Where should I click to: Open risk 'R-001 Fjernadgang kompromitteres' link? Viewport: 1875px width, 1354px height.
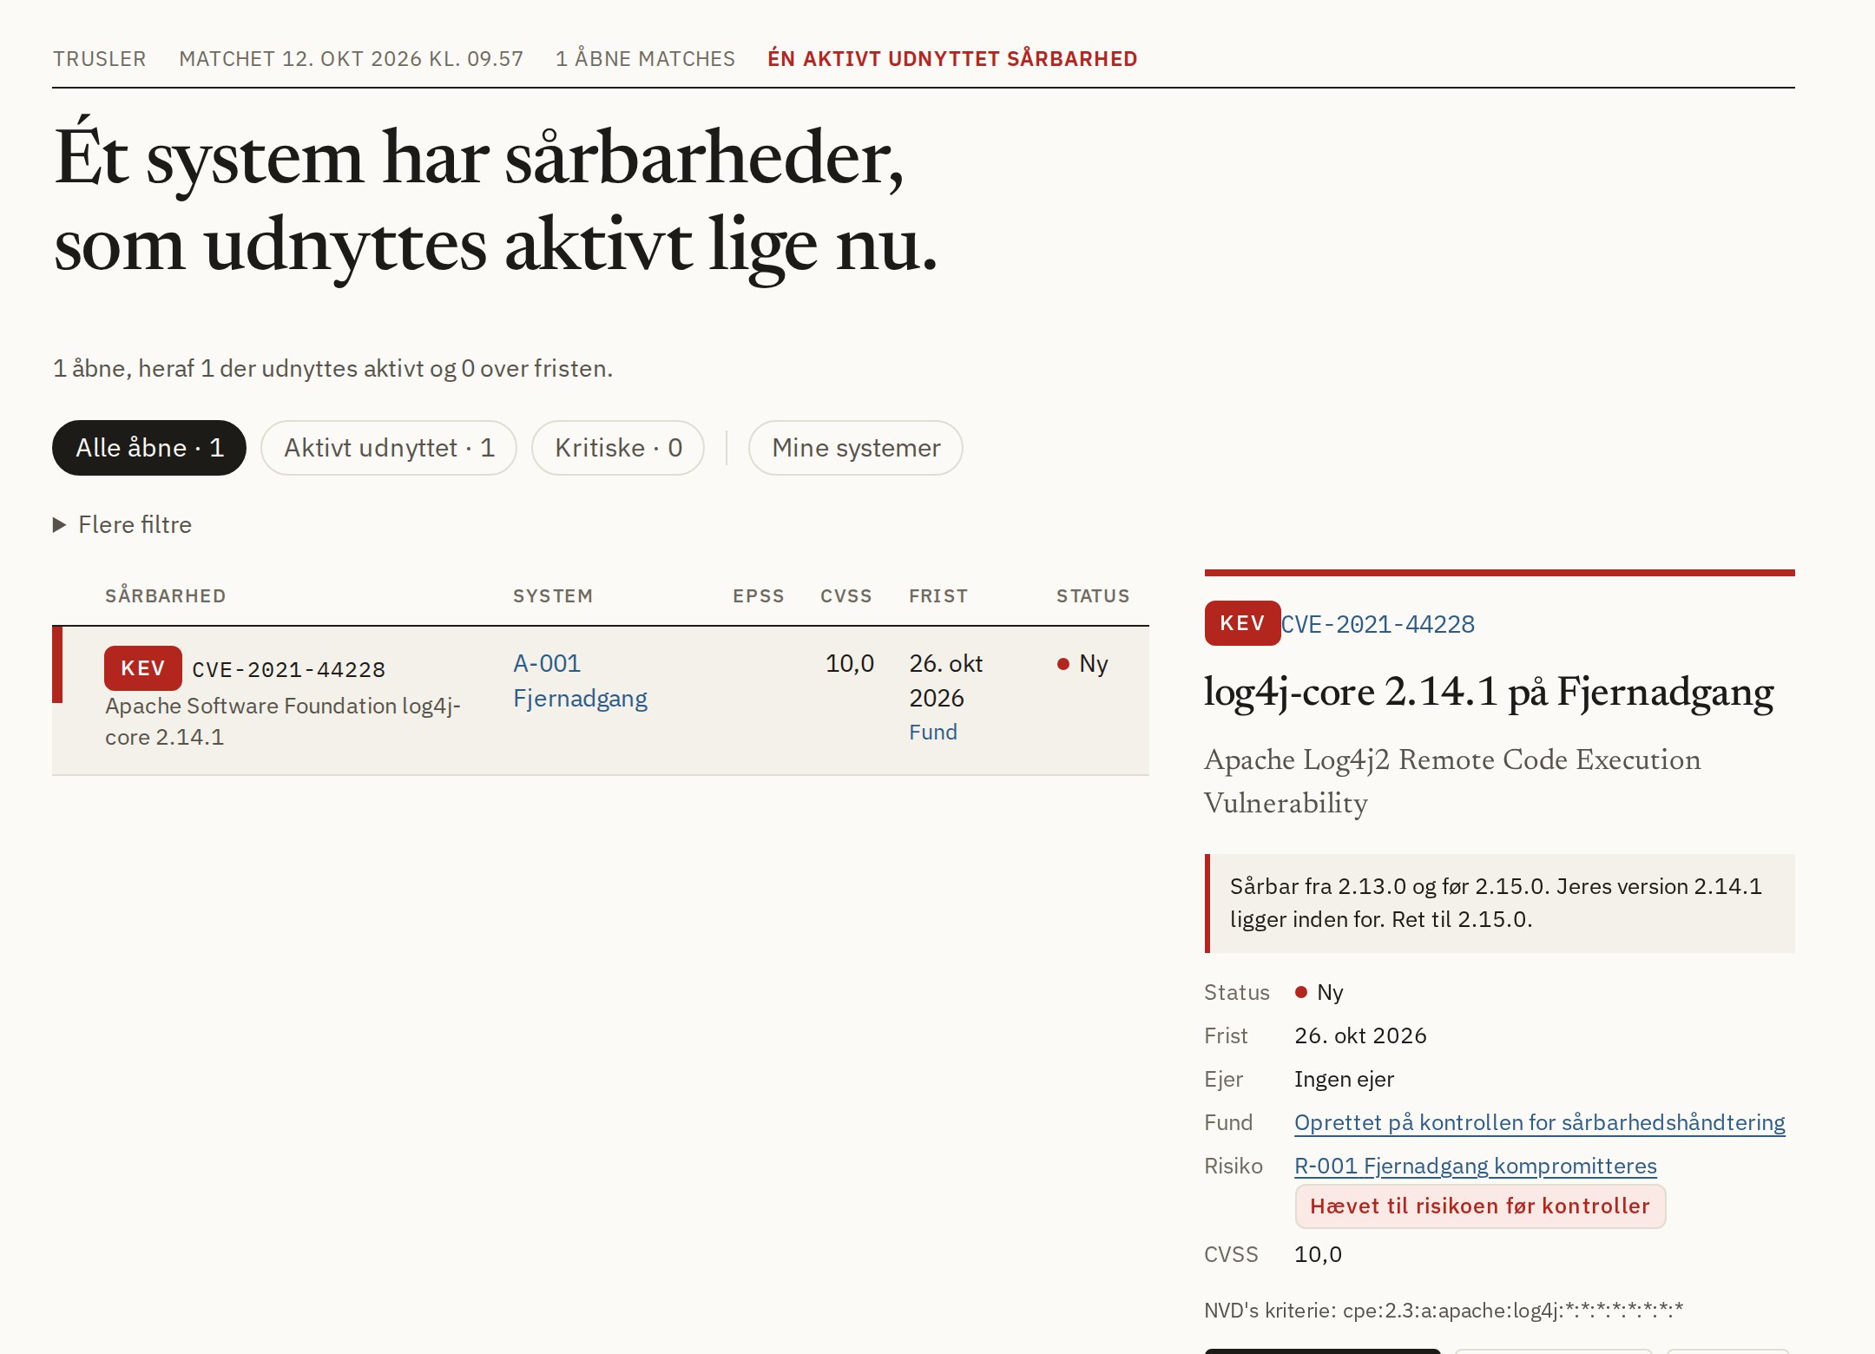tap(1475, 1166)
